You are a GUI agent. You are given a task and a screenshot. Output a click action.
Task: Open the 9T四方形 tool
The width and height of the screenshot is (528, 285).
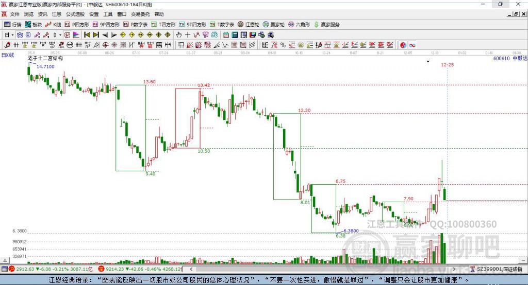(193, 25)
